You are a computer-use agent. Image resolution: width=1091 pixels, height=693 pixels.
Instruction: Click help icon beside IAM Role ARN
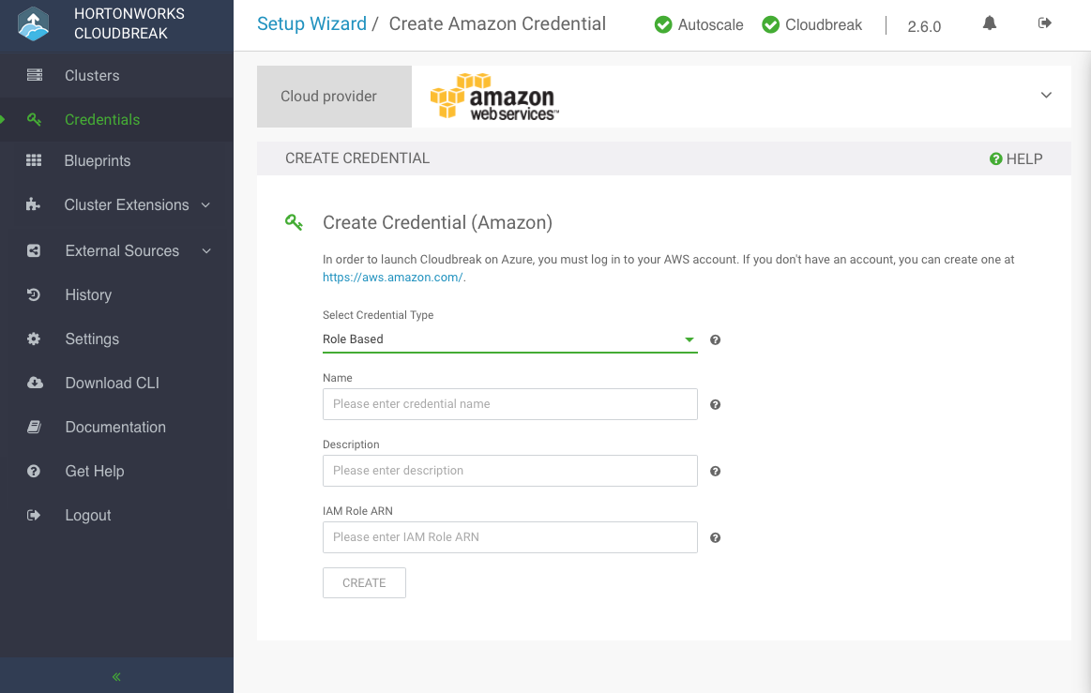point(715,538)
